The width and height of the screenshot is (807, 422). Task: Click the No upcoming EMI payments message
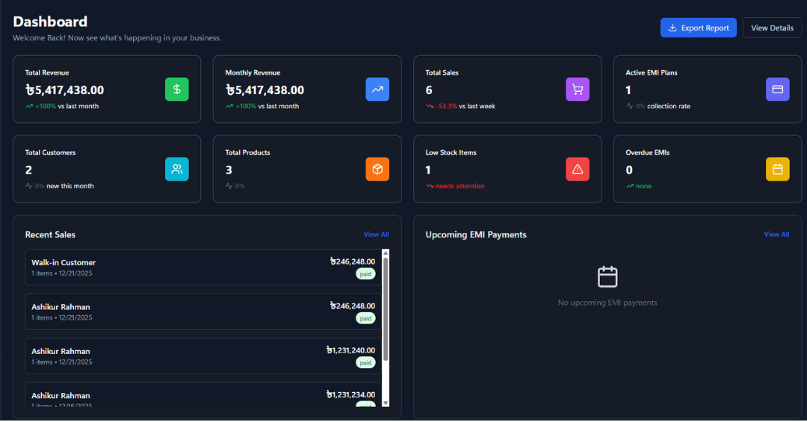607,302
